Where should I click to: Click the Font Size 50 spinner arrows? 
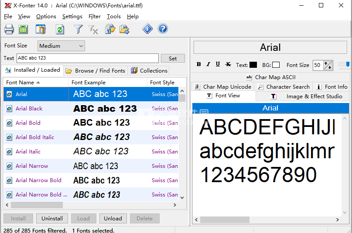(x=328, y=65)
